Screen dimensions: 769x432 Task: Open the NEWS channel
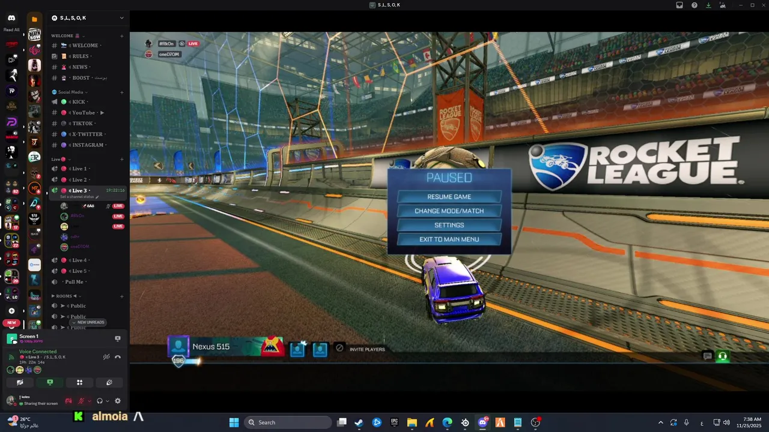click(x=88, y=67)
